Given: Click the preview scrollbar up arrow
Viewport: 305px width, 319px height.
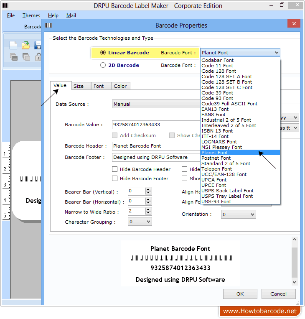Looking at the screenshot, I should pyautogui.click(x=294, y=240).
